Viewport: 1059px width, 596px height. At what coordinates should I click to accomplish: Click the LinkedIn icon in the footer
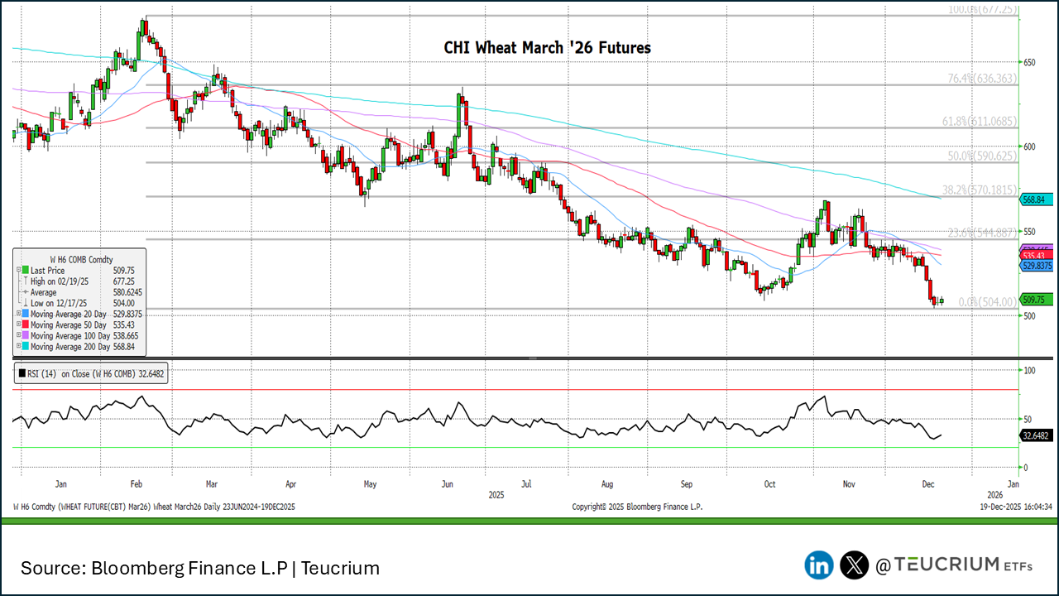(819, 565)
